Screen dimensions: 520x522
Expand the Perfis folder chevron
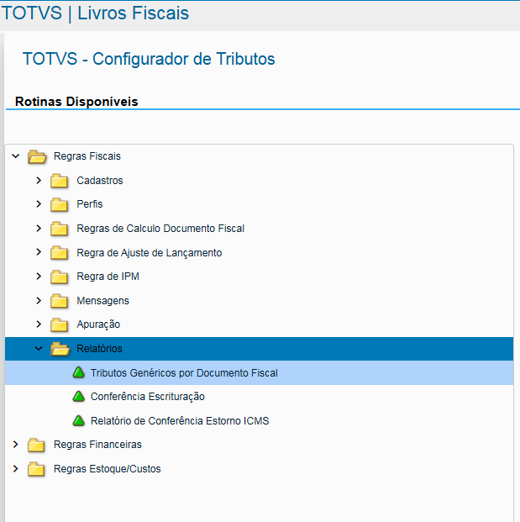(x=39, y=204)
